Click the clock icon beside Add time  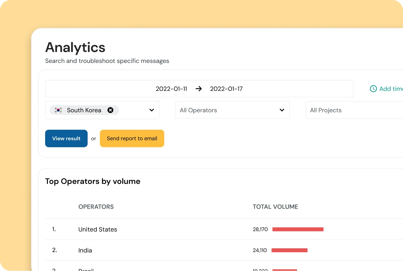373,89
